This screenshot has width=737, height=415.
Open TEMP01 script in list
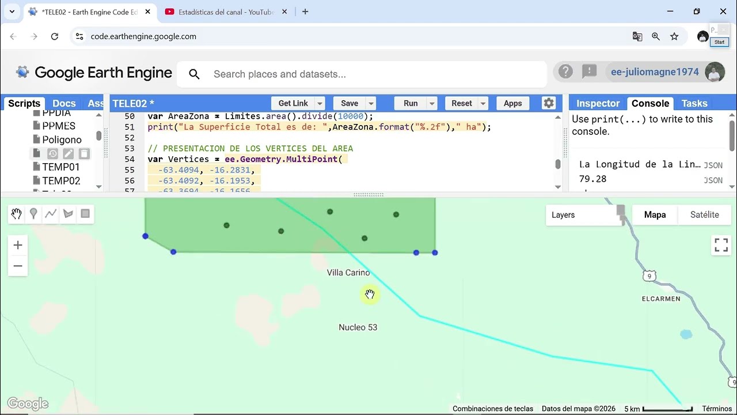[x=61, y=167]
